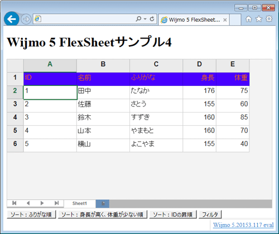Screen dimensions: 279x234
Task: Select row 4 header
Action: click(15, 119)
